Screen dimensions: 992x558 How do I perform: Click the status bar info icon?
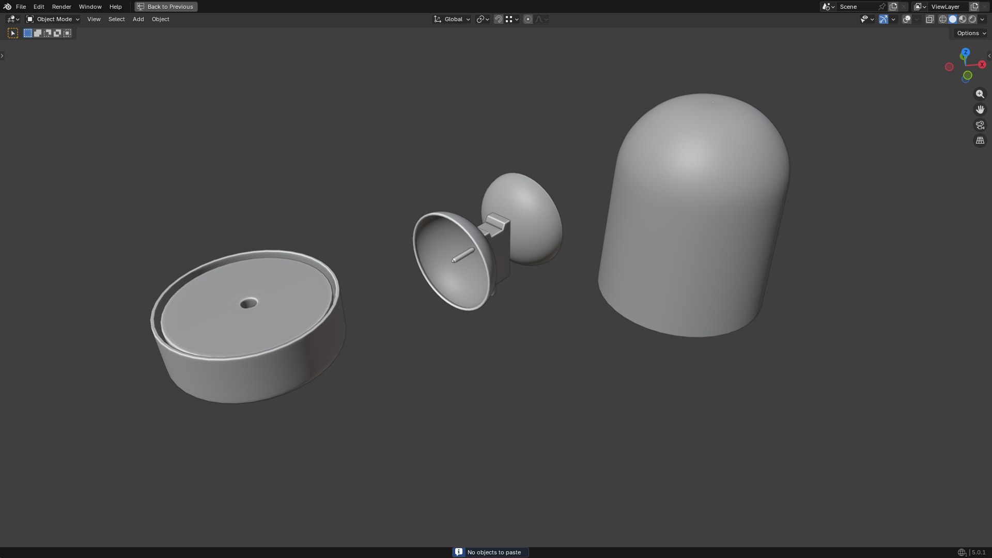click(459, 552)
